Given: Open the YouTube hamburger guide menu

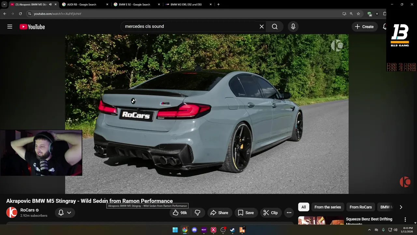Looking at the screenshot, I should click(x=10, y=27).
